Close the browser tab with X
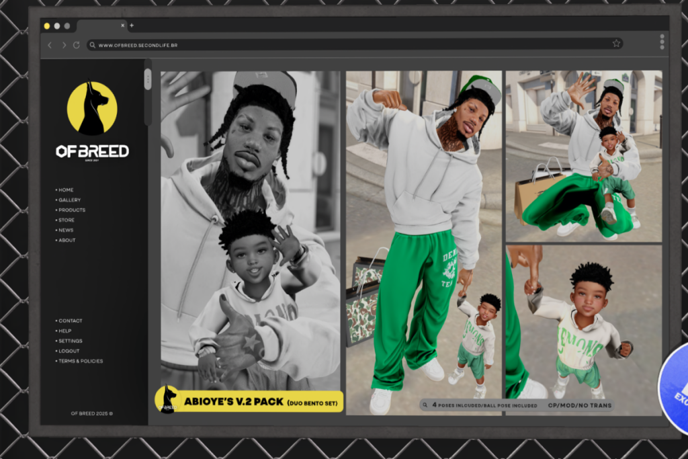This screenshot has width=688, height=459. tap(122, 26)
